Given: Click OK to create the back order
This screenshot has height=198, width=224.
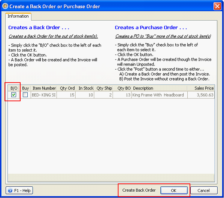Looking at the screenshot, I should 174,191.
